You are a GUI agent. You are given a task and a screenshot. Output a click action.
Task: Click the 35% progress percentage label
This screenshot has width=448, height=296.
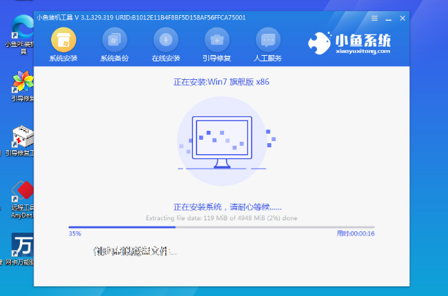[75, 234]
